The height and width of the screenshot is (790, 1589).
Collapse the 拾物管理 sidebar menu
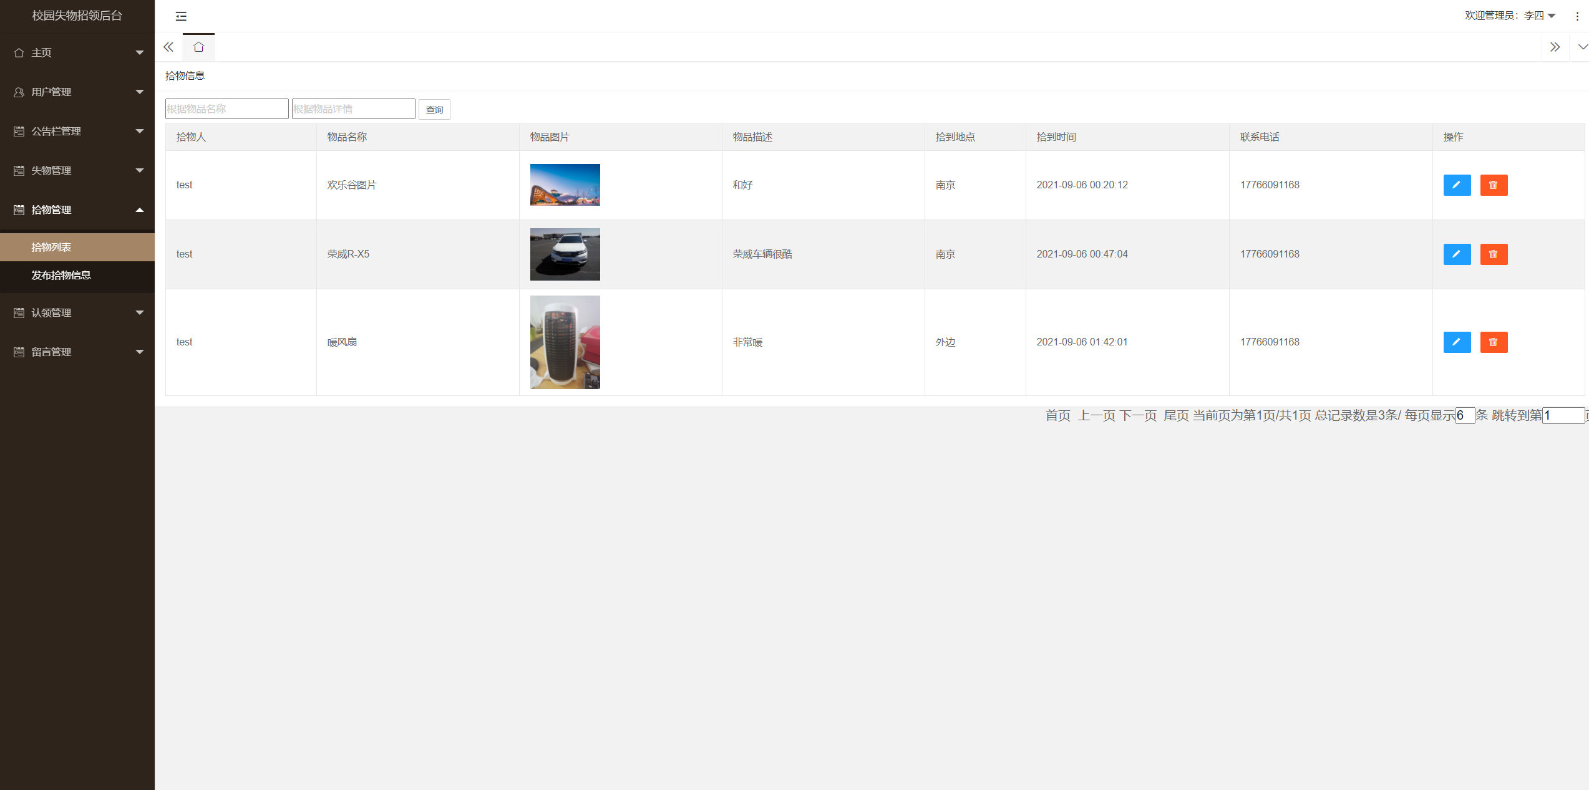(77, 210)
